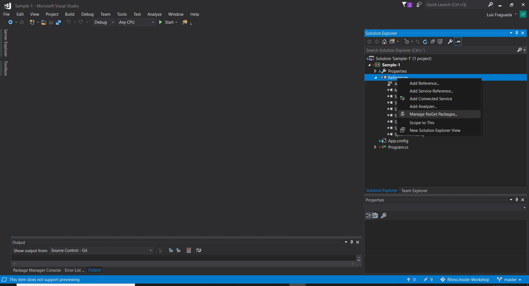Click the Search Solution Explorer field
529x286 pixels.
tap(440, 50)
